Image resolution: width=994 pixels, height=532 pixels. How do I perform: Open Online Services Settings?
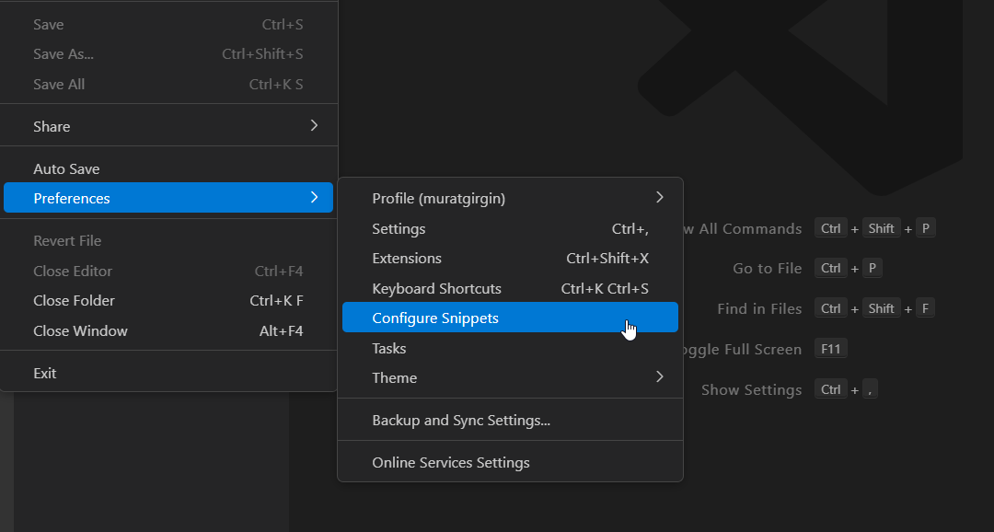(x=510, y=462)
